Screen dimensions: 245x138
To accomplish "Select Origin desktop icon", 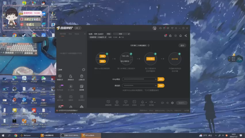I will coord(14,101).
